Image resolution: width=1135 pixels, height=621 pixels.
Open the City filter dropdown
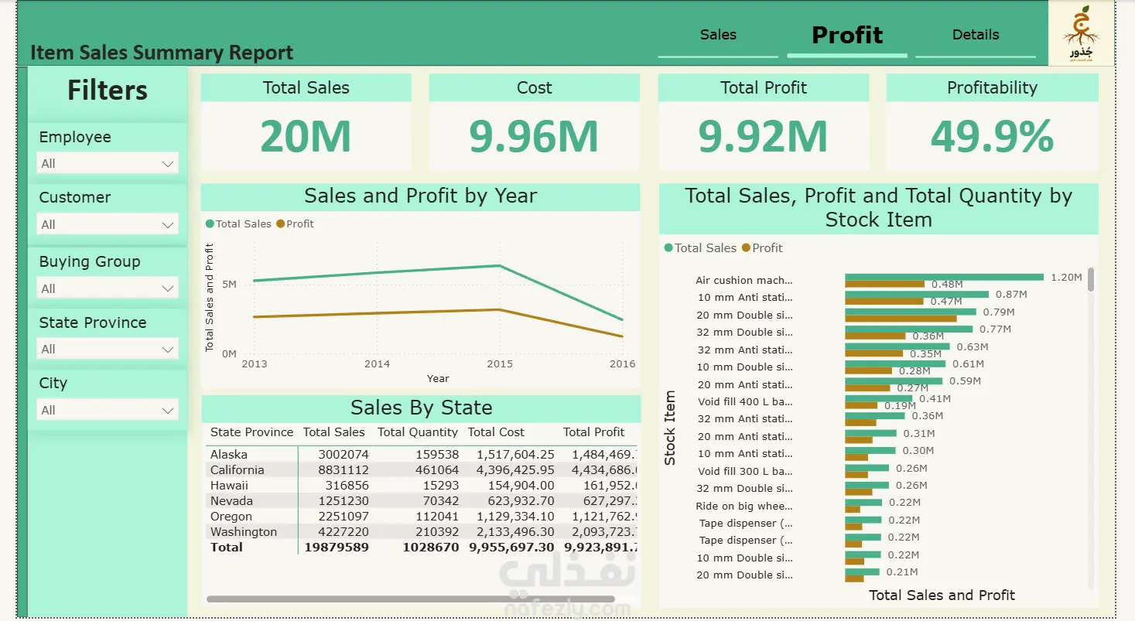[x=108, y=410]
